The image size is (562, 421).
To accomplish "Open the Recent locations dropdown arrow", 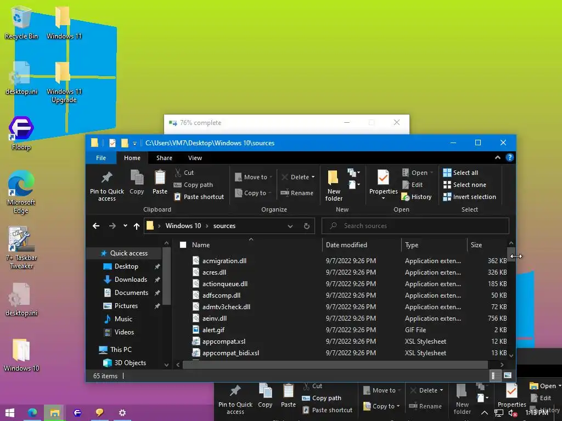I will pyautogui.click(x=125, y=226).
